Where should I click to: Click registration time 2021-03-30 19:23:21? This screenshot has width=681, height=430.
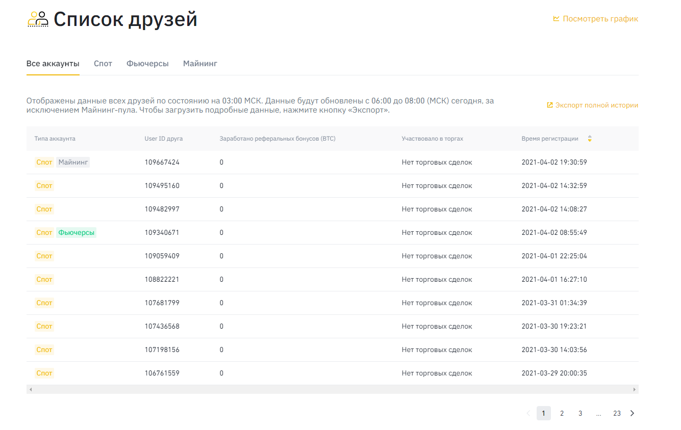554,327
